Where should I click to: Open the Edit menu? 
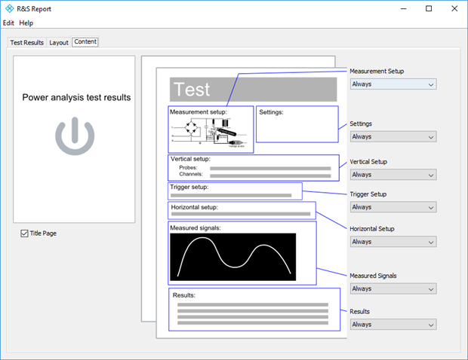9,23
